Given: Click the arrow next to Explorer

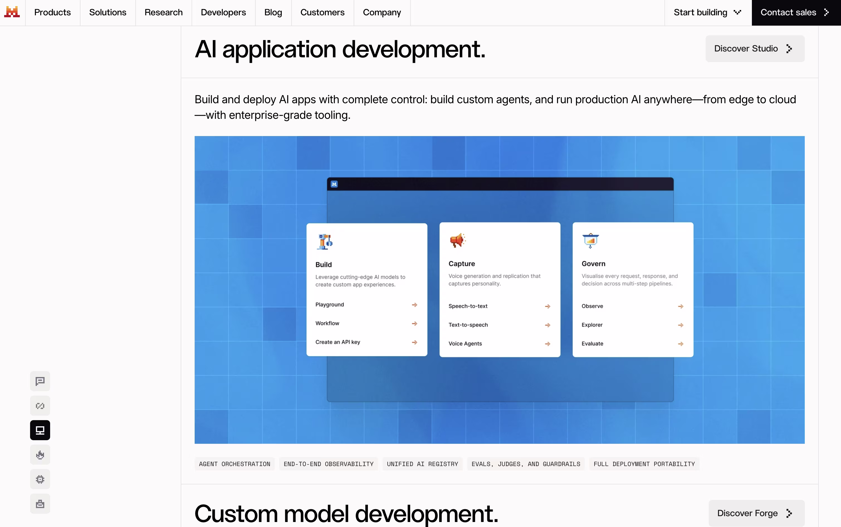Looking at the screenshot, I should pos(681,325).
